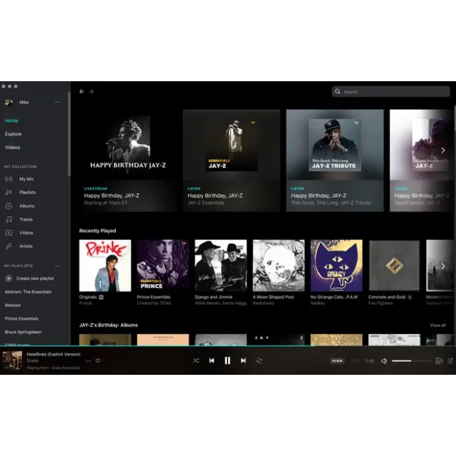Image resolution: width=456 pixels, height=456 pixels.
Task: Open My Mix radio icon
Action: (9, 179)
